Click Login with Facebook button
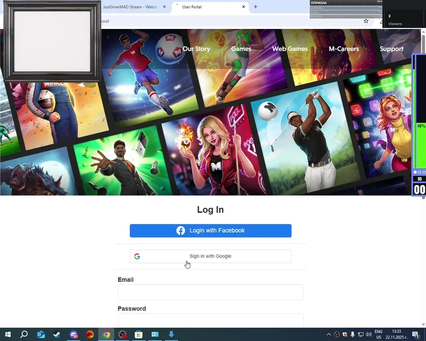Viewport: 426px width, 341px height. pyautogui.click(x=211, y=231)
